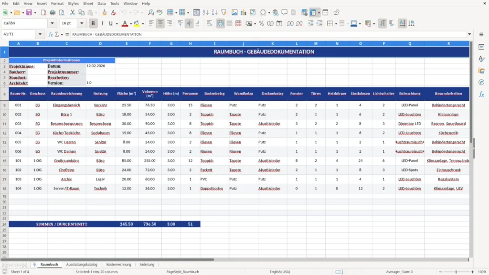Viewport: 489px width, 275px height.
Task: Toggle Center Vertically alignment
Action: click(x=189, y=23)
